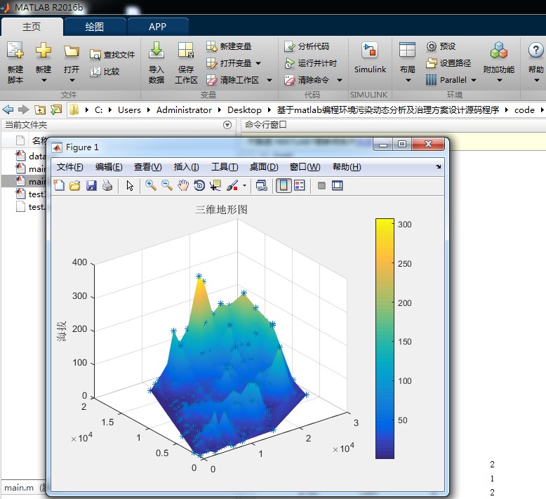Switch to the 绘图 tab
Screen dimensions: 546x499
click(x=94, y=27)
